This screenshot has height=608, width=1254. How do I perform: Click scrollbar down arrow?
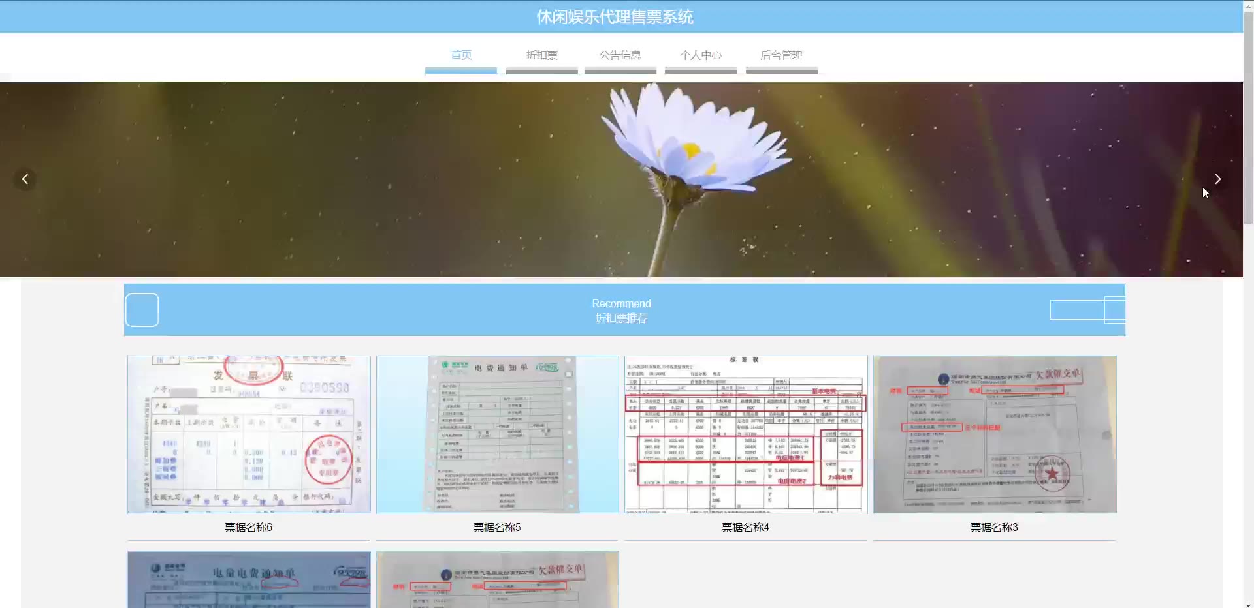coord(1248,603)
